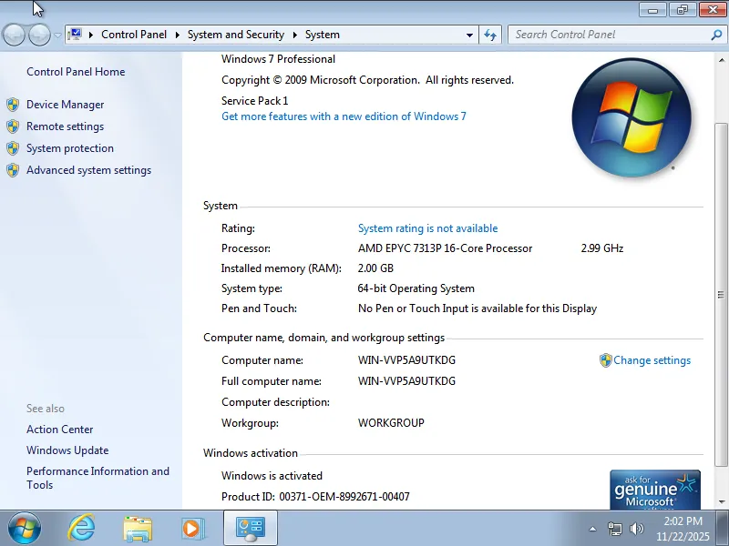This screenshot has height=546, width=729.
Task: Select System and Security breadcrumb
Action: tap(236, 35)
